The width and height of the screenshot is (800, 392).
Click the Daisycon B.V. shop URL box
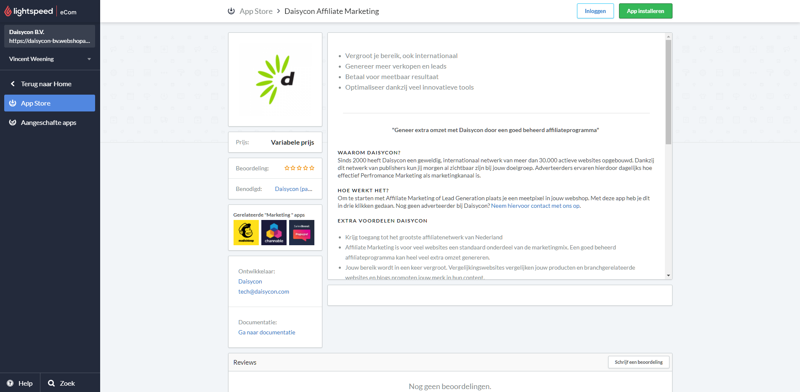(50, 36)
